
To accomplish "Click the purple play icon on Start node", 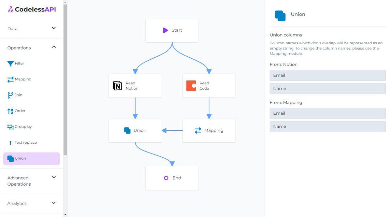I will [x=166, y=30].
